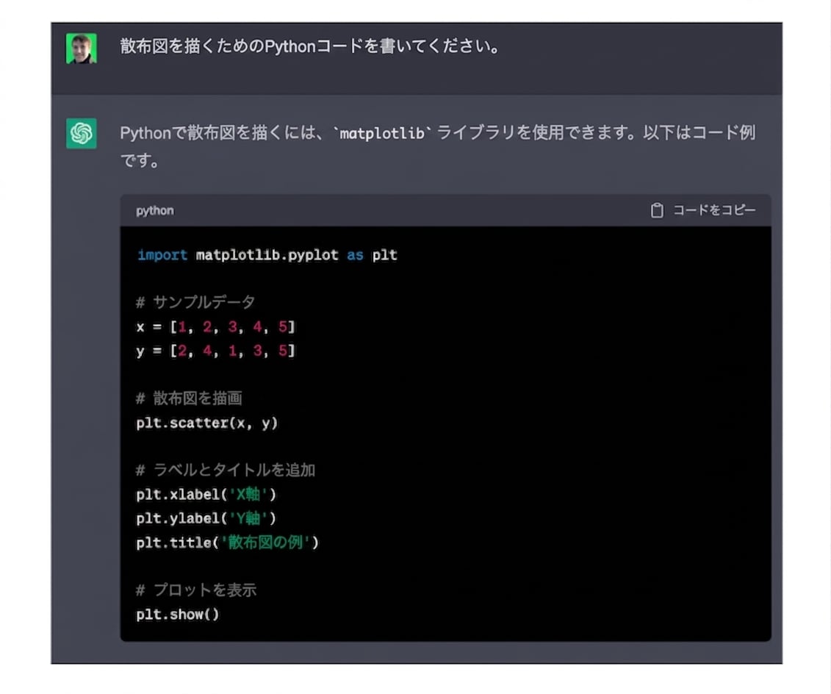Screen dimensions: 831x694
Task: Click the ChatGPT logo icon
Action: 81,133
